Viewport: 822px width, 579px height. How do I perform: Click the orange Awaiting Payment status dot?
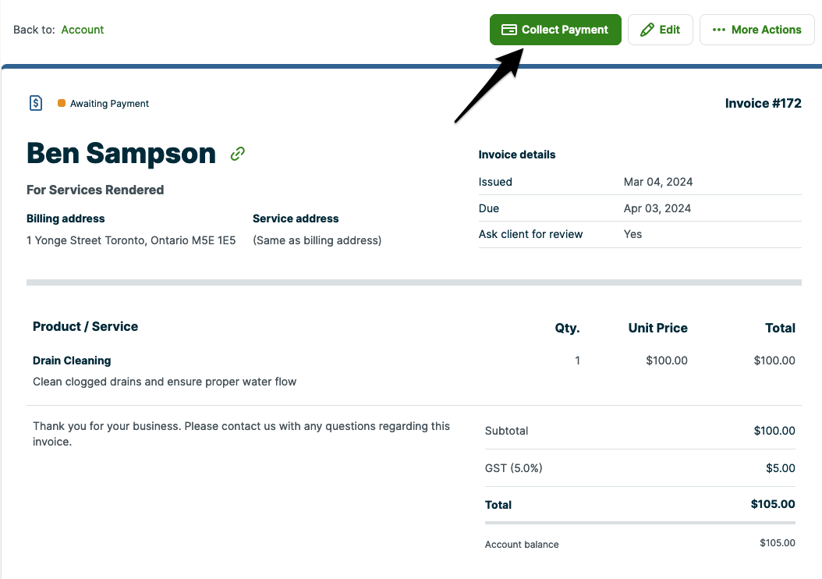[61, 102]
